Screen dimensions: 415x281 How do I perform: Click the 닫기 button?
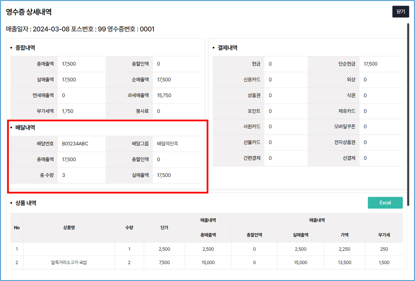coord(400,12)
